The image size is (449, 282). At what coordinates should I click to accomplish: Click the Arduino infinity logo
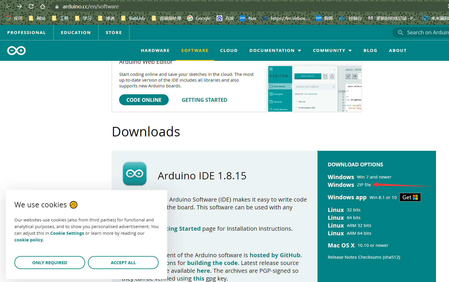(16, 50)
